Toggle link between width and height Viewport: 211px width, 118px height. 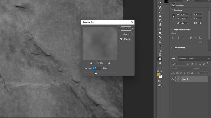[x=173, y=16]
